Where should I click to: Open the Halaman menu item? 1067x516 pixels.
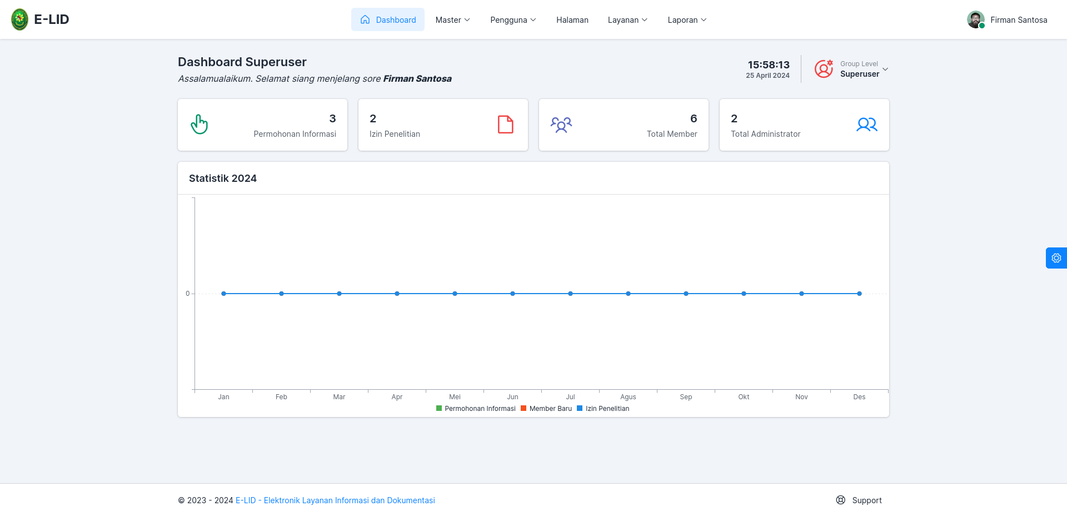click(572, 19)
